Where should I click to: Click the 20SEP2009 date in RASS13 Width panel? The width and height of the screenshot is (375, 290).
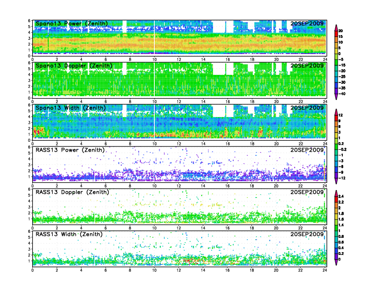tap(307, 234)
